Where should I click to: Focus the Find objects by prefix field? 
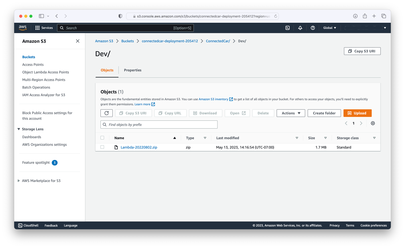click(x=159, y=125)
